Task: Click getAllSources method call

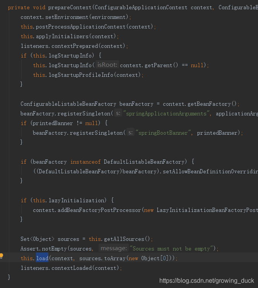Action: click(124, 239)
